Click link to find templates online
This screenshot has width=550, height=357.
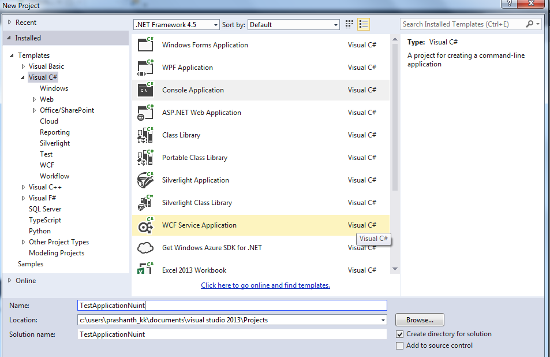coord(265,285)
